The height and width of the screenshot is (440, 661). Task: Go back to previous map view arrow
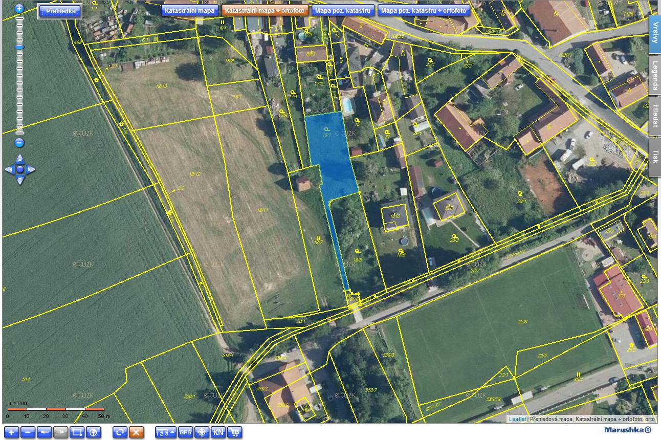pyautogui.click(x=45, y=432)
